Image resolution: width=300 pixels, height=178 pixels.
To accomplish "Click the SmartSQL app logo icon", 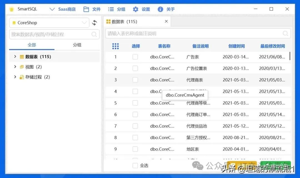I will [12, 9].
